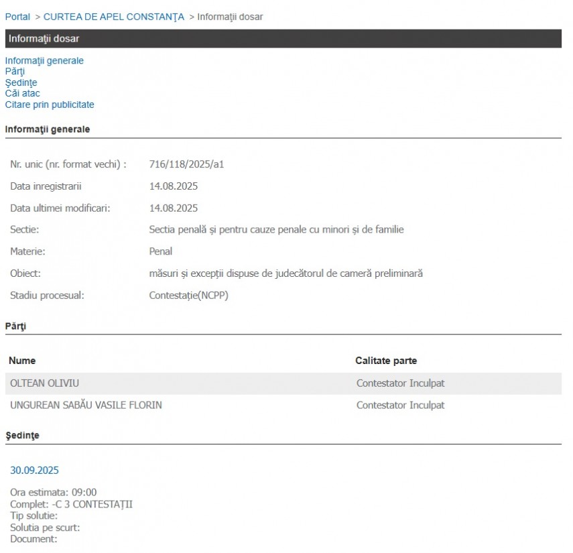The image size is (573, 553).
Task: Click the Contestație(NCPP) stage value
Action: [x=188, y=296]
